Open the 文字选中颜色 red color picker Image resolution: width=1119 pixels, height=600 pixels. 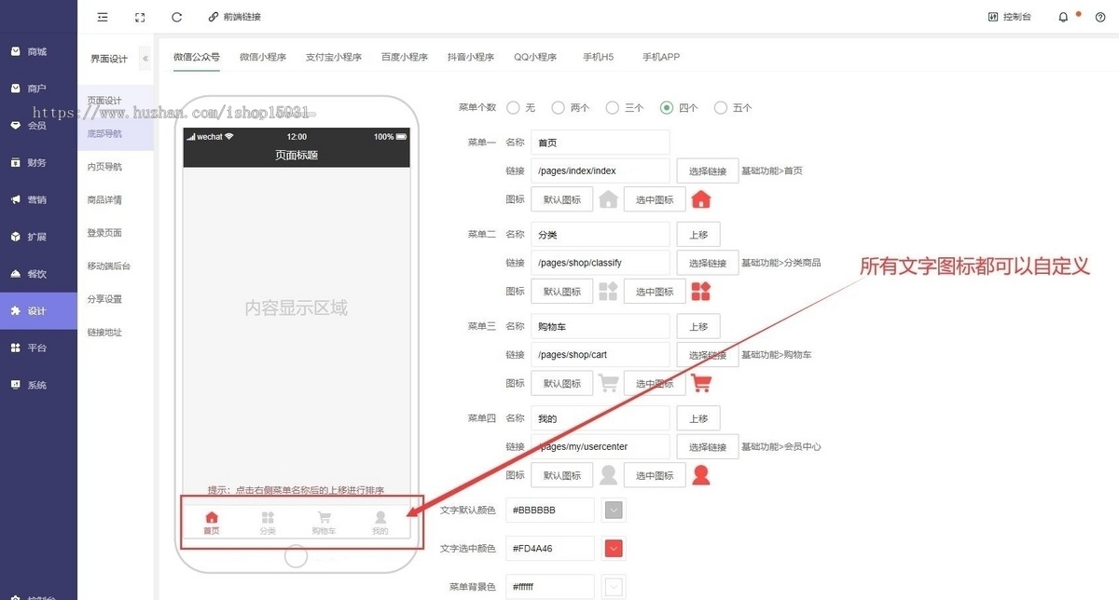(x=613, y=548)
